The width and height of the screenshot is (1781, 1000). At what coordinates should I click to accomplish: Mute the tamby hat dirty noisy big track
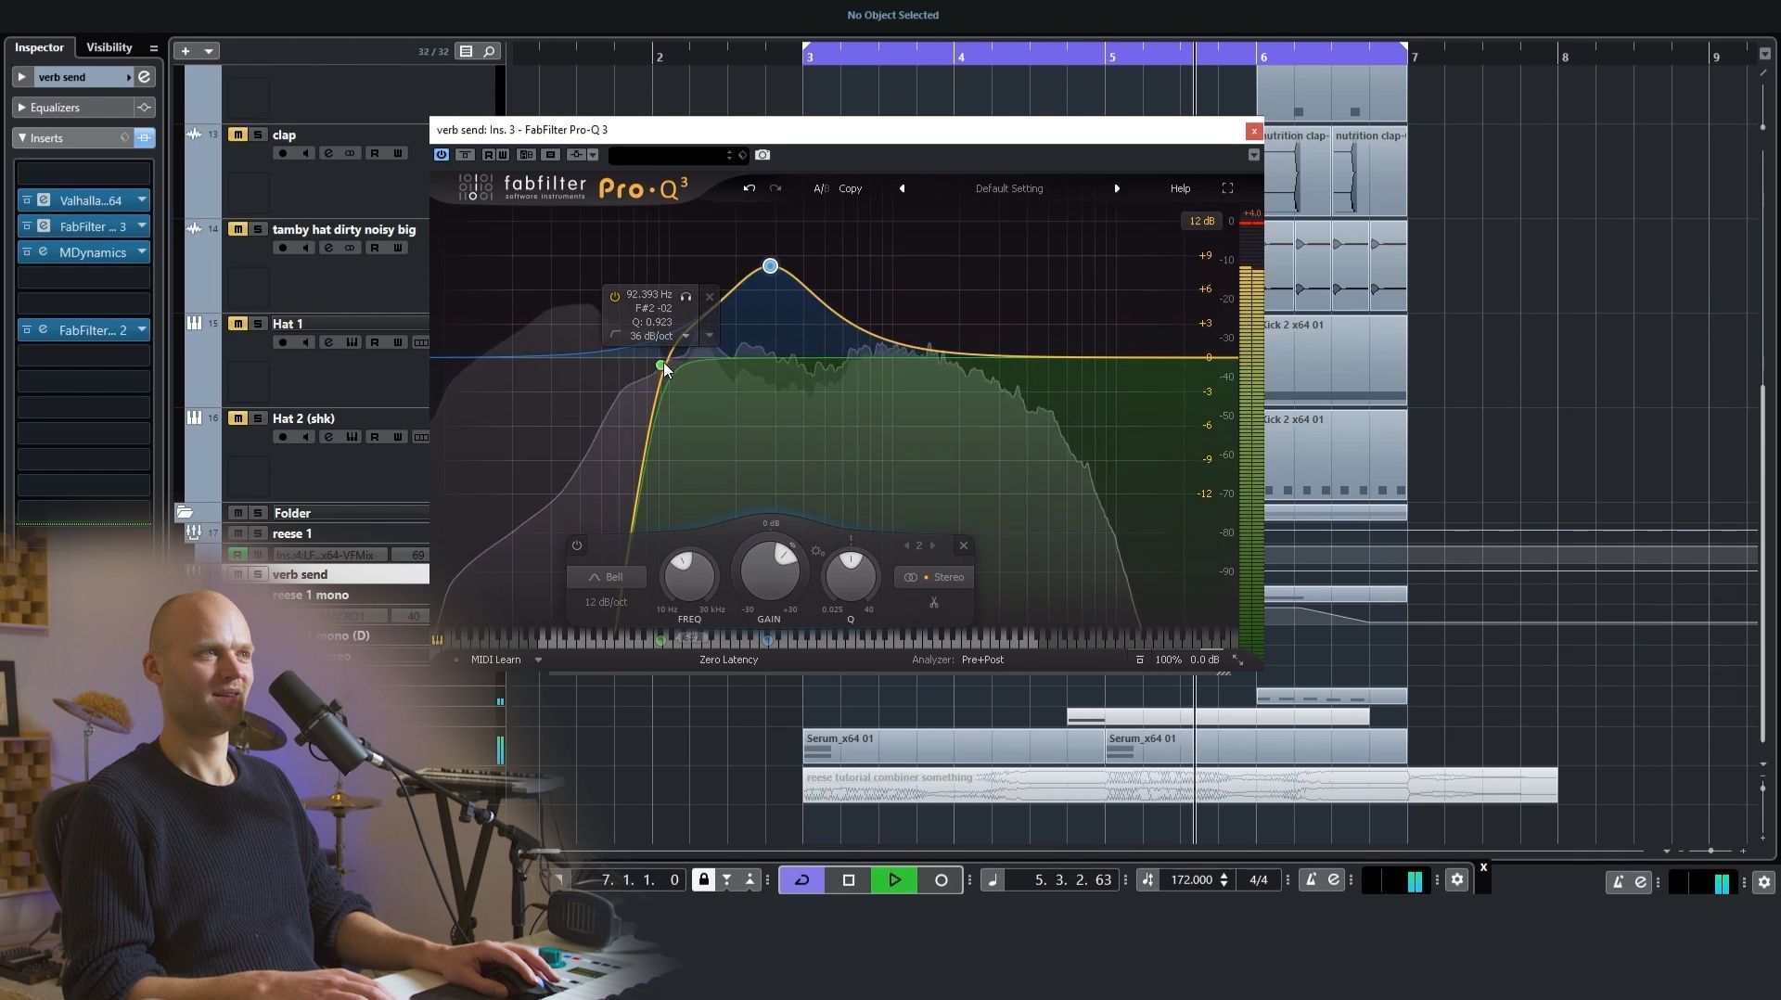click(x=237, y=229)
